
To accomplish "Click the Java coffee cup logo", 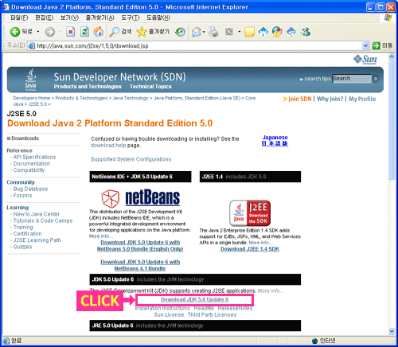I will 31,80.
